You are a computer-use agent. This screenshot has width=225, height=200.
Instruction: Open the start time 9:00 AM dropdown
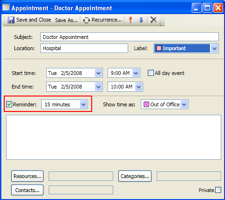click(x=136, y=73)
